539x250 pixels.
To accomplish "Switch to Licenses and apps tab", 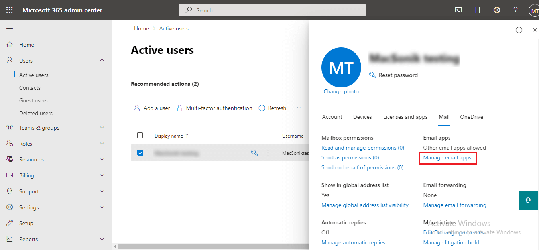I will (x=405, y=117).
